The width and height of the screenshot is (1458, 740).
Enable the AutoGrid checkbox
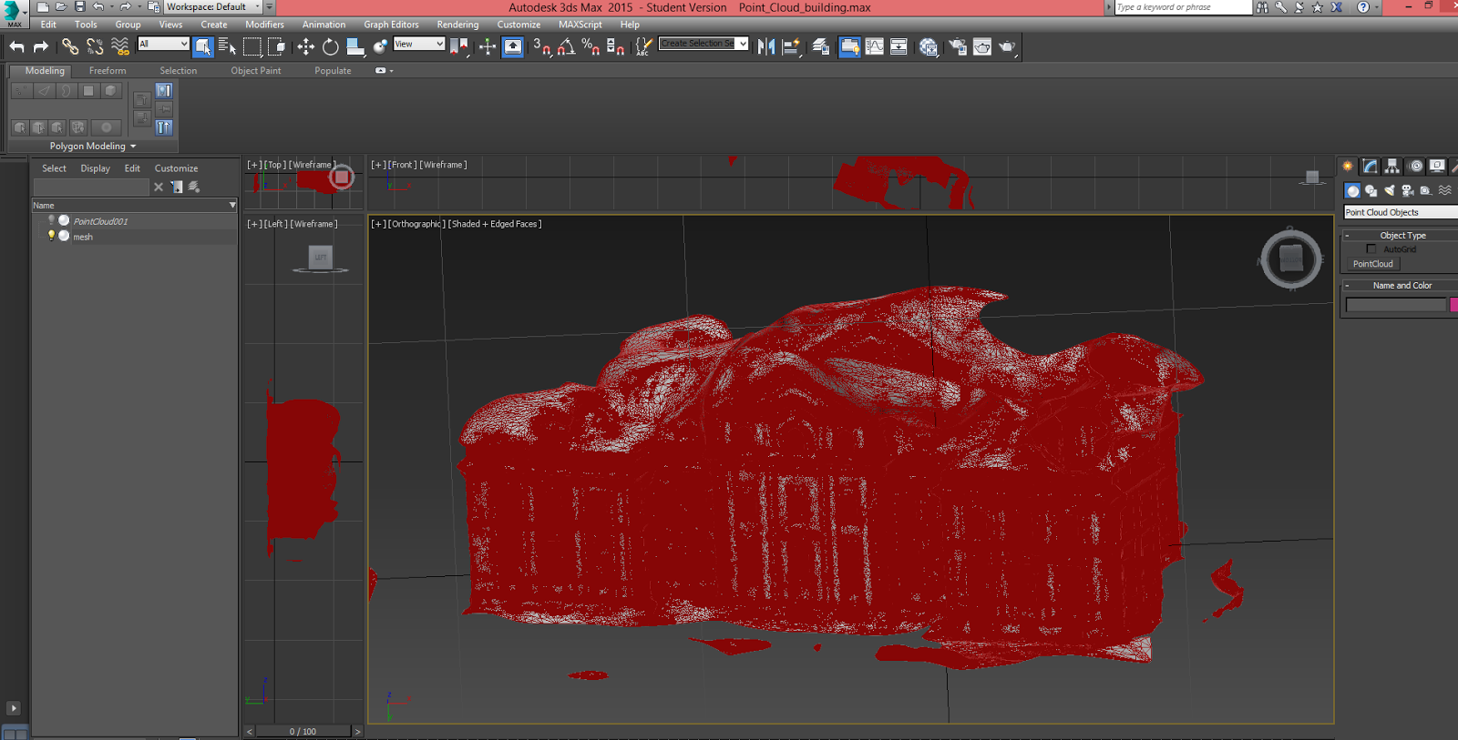tap(1371, 249)
